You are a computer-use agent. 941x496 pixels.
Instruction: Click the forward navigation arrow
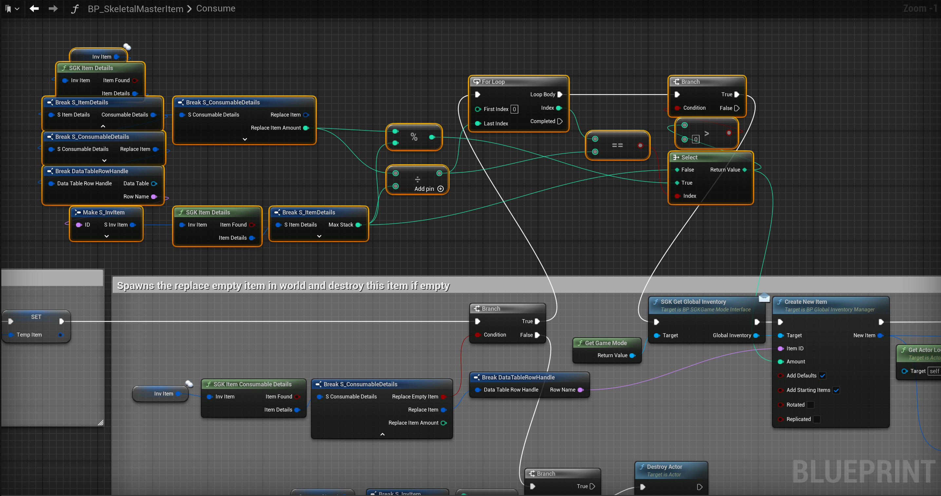53,9
